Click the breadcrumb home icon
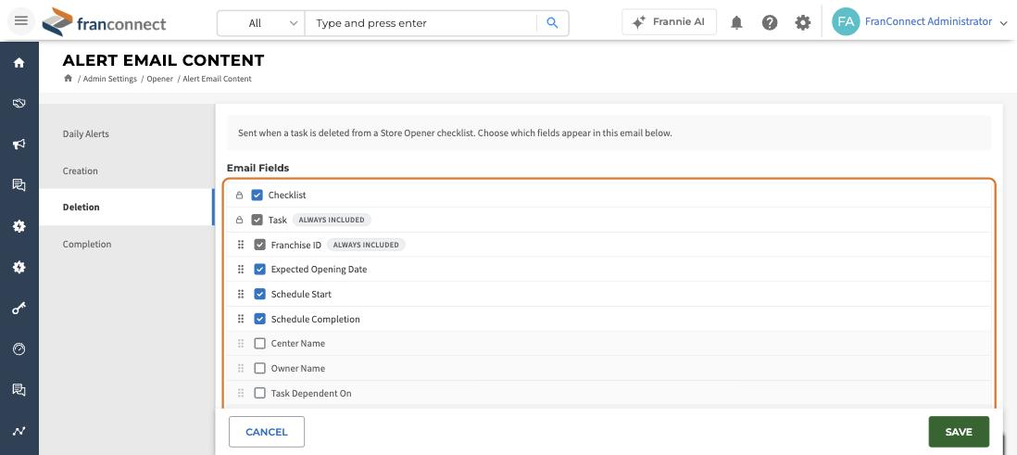The image size is (1017, 455). (68, 79)
